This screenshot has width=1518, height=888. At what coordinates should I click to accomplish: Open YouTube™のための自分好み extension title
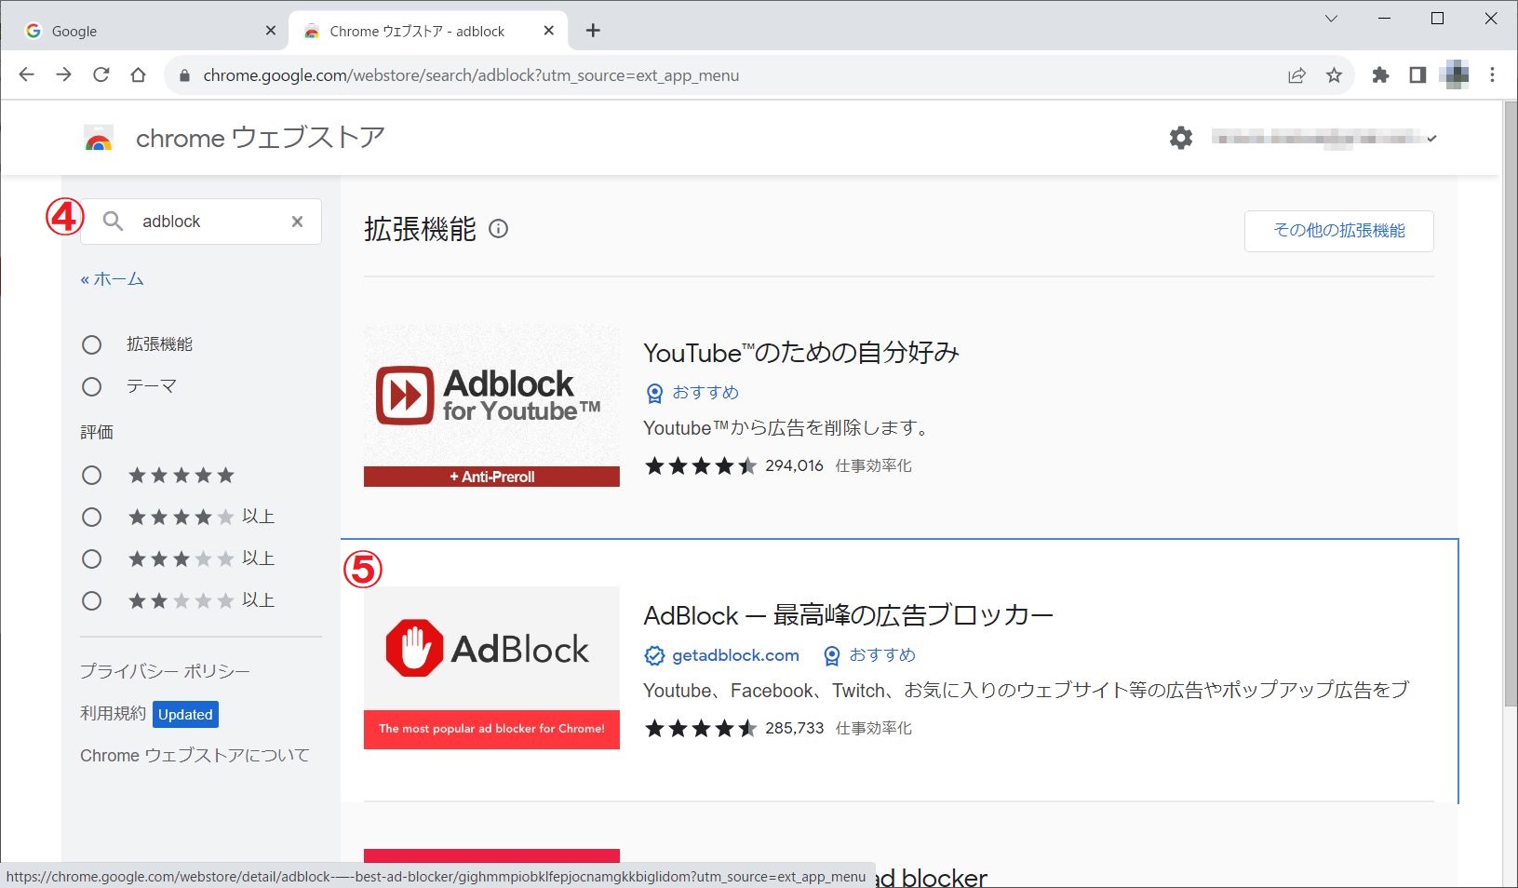[800, 353]
